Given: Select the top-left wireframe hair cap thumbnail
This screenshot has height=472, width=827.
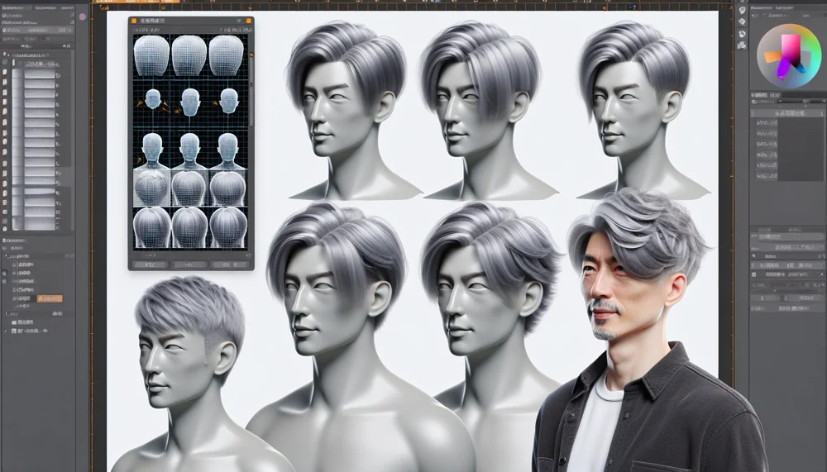Looking at the screenshot, I should click(x=151, y=55).
